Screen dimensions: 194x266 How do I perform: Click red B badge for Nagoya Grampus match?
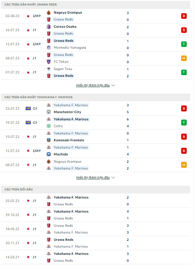[x=184, y=16]
